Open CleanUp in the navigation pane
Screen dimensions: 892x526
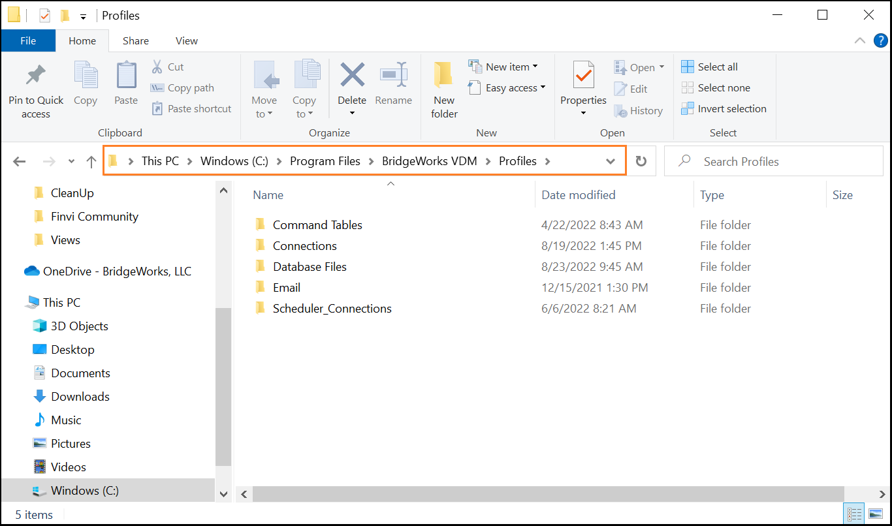[x=72, y=193]
